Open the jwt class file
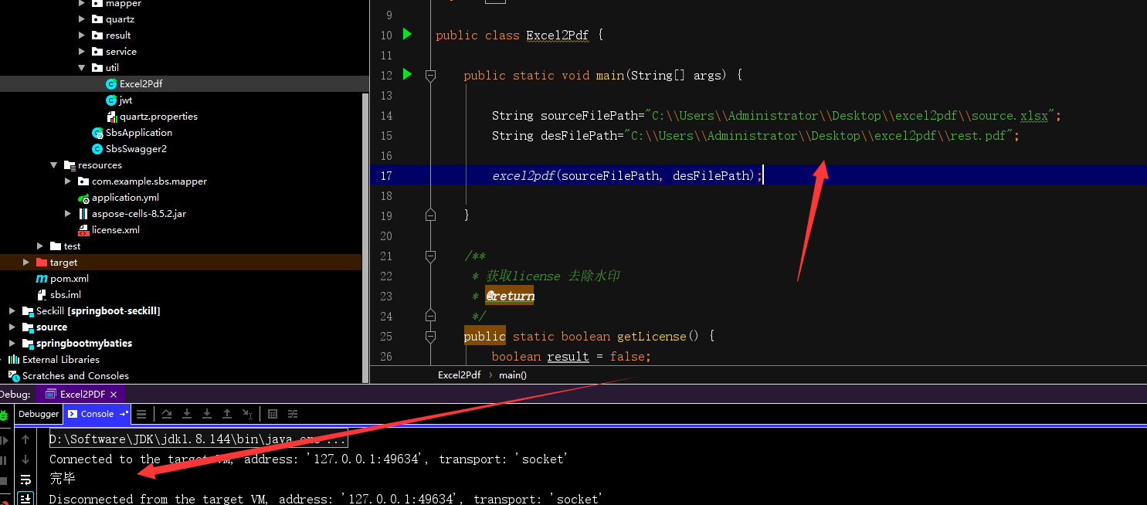Viewport: 1147px width, 505px height. [125, 100]
